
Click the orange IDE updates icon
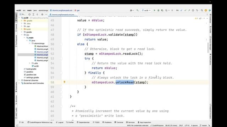pyautogui.click(x=206, y=10)
